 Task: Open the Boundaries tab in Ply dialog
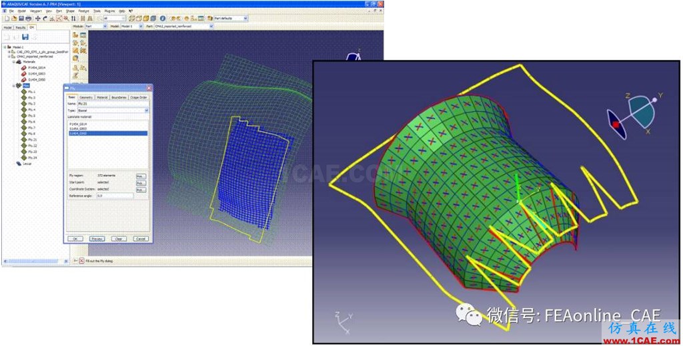tap(119, 97)
